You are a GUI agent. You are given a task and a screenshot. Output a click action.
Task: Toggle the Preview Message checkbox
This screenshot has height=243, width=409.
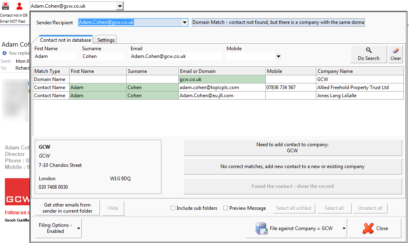(226, 208)
